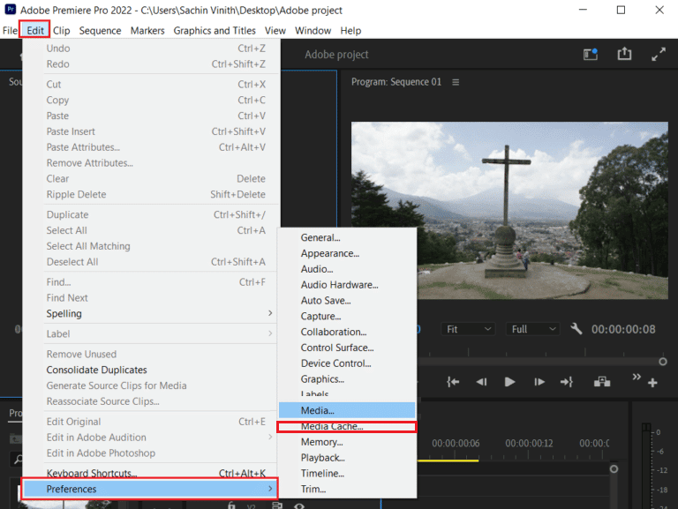Open Collaboration... preferences
678x509 pixels.
tap(347, 332)
